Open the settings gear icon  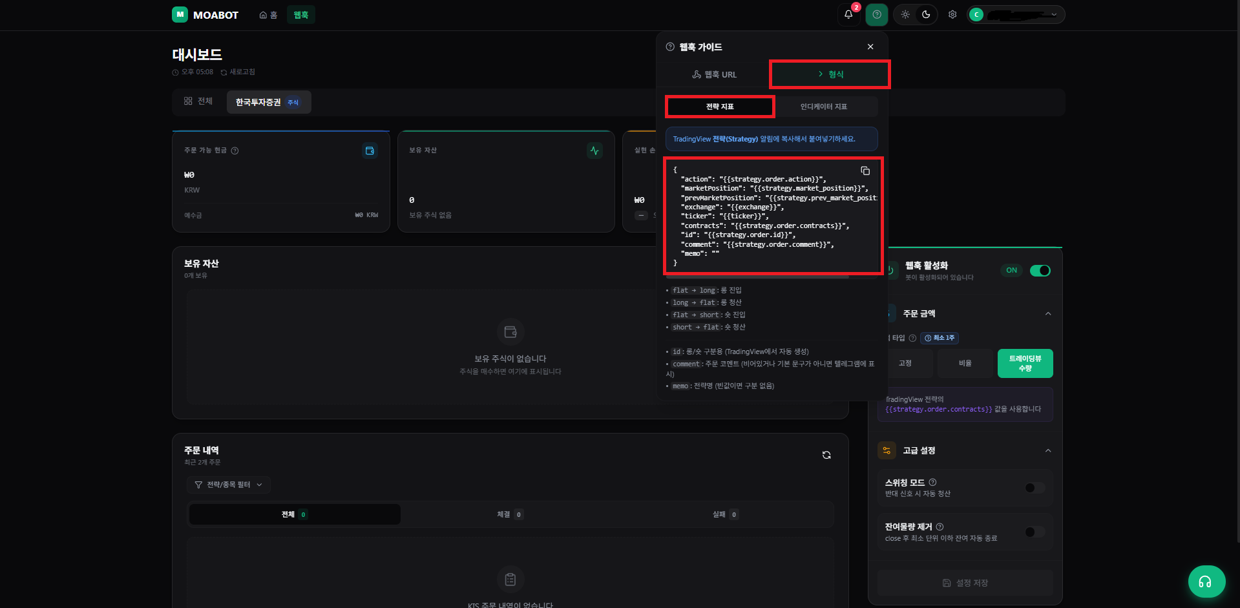click(952, 14)
